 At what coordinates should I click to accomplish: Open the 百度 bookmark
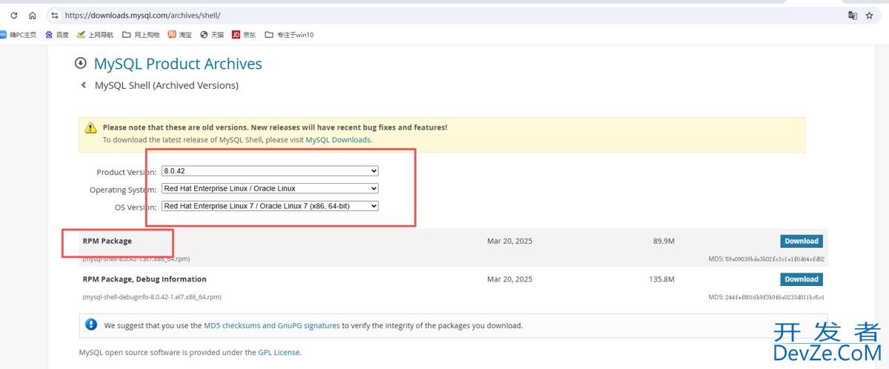click(57, 35)
